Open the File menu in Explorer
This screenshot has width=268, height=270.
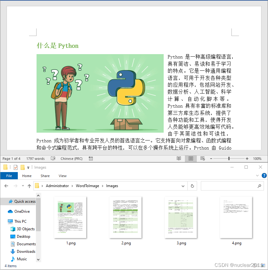point(9,176)
